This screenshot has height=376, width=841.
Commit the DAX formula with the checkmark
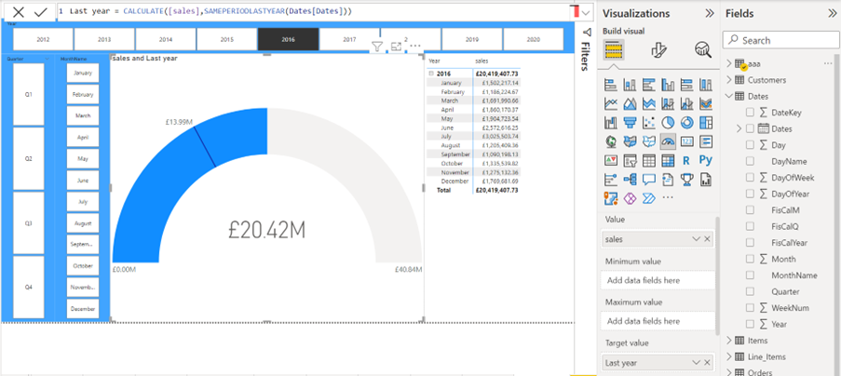click(41, 12)
